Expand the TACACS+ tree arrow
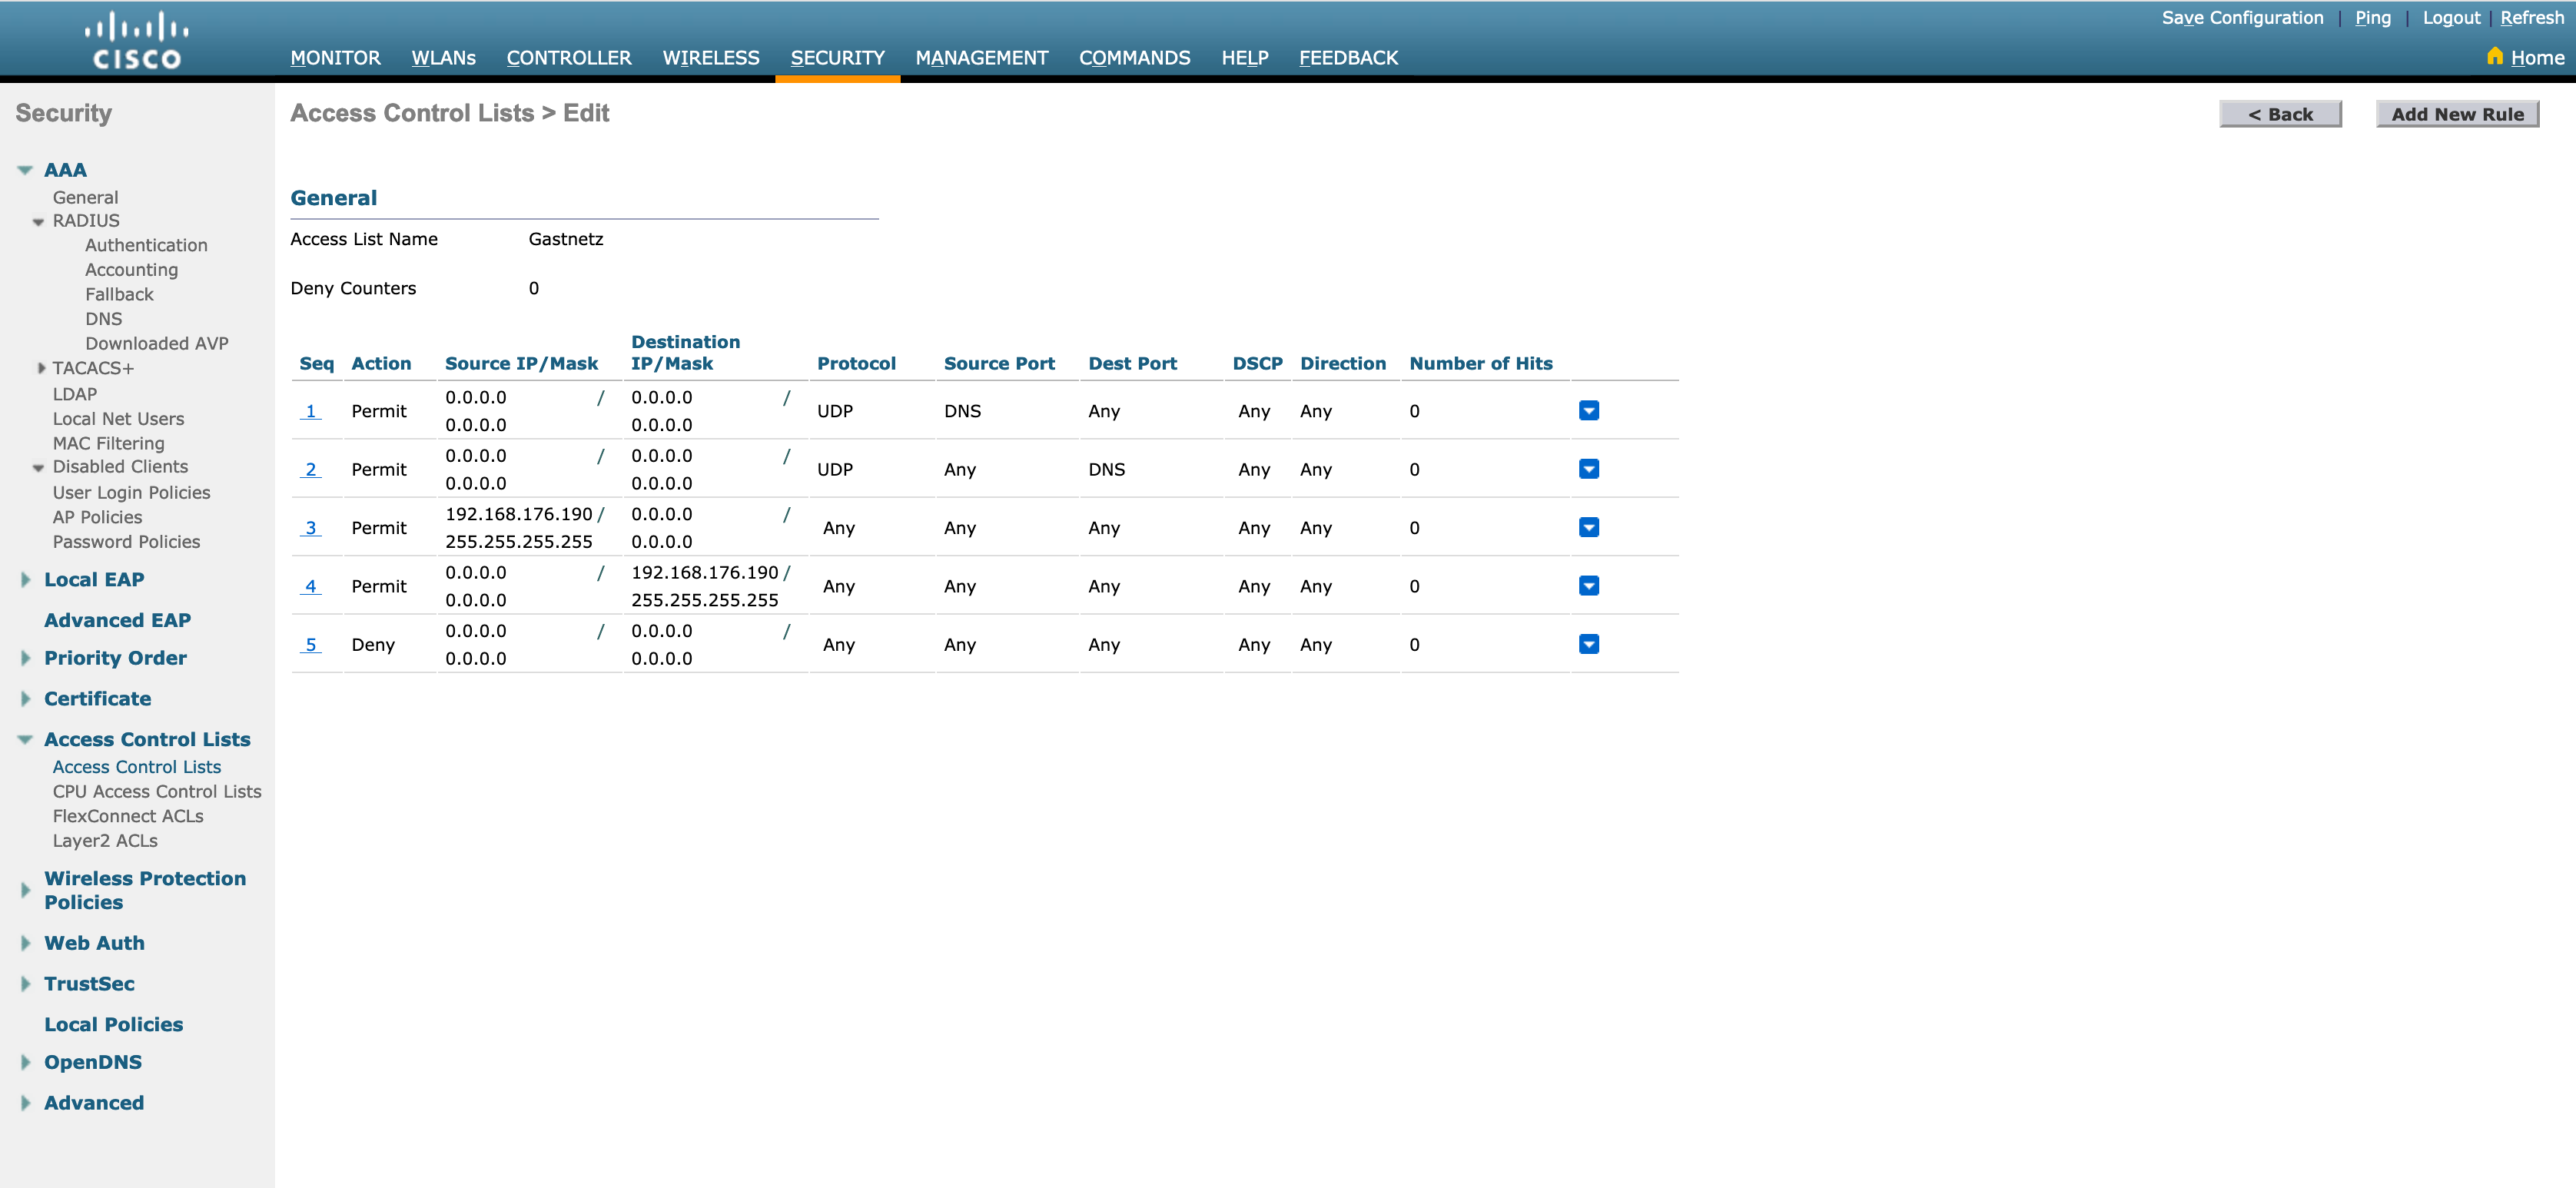The image size is (2576, 1188). tap(41, 368)
